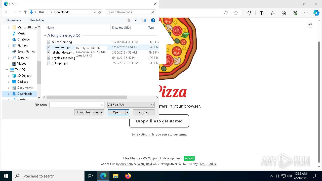
Task: Expand the MicrosoftEdge folder in tree
Action: pyautogui.click(x=9, y=27)
